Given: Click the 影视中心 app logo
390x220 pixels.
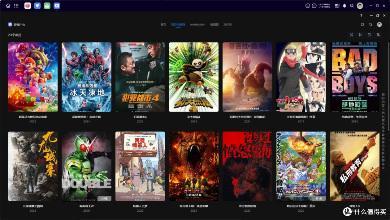Looking at the screenshot, I should point(10,24).
